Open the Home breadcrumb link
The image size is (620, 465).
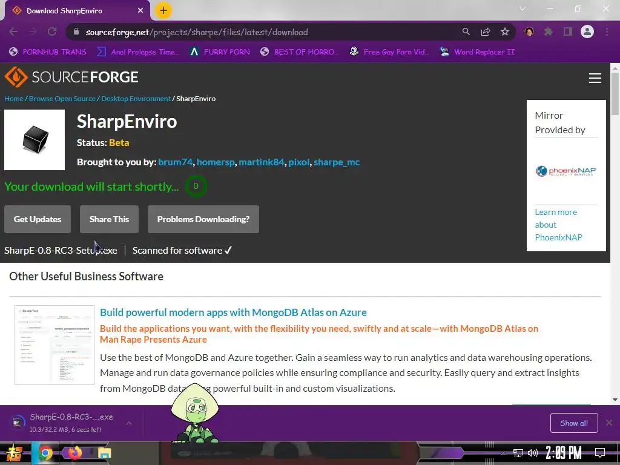pos(14,99)
